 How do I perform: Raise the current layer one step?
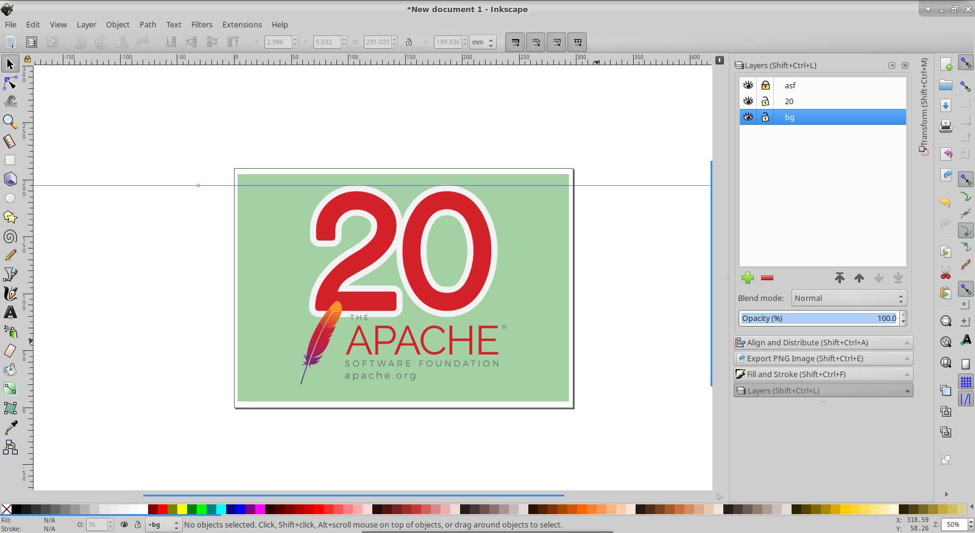point(859,278)
